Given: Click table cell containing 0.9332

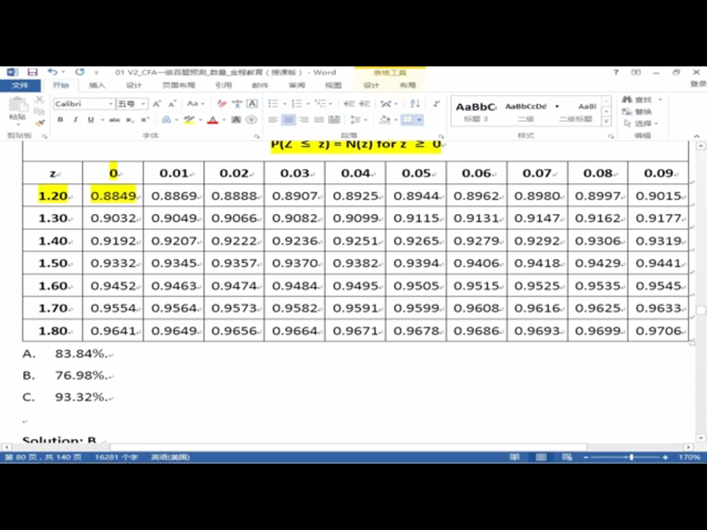Looking at the screenshot, I should pyautogui.click(x=113, y=263).
